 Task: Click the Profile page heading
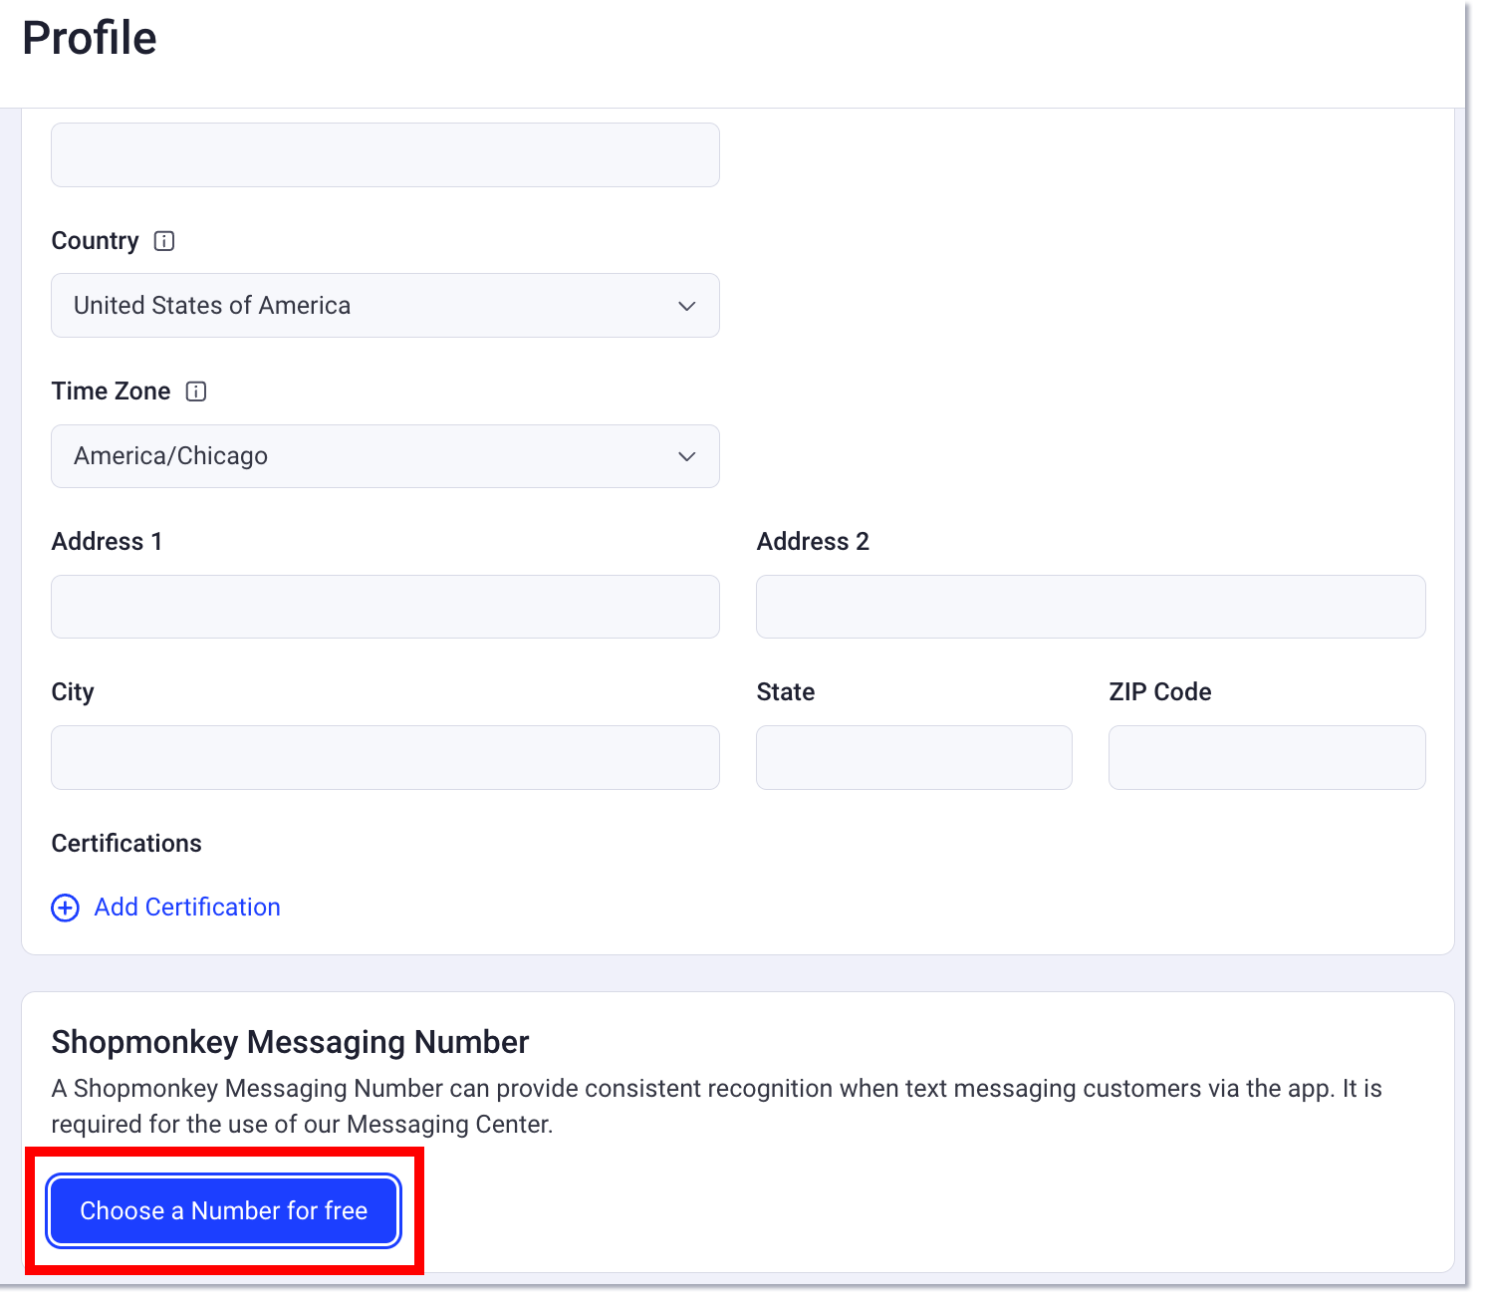[x=90, y=38]
